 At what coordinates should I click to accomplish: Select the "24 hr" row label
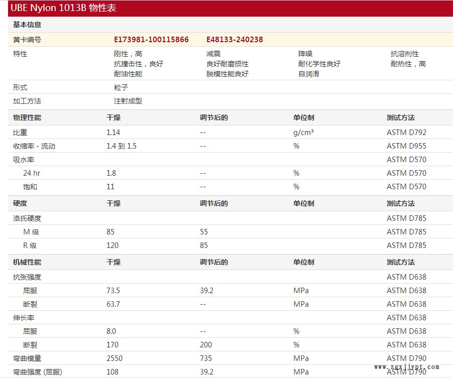[32, 173]
